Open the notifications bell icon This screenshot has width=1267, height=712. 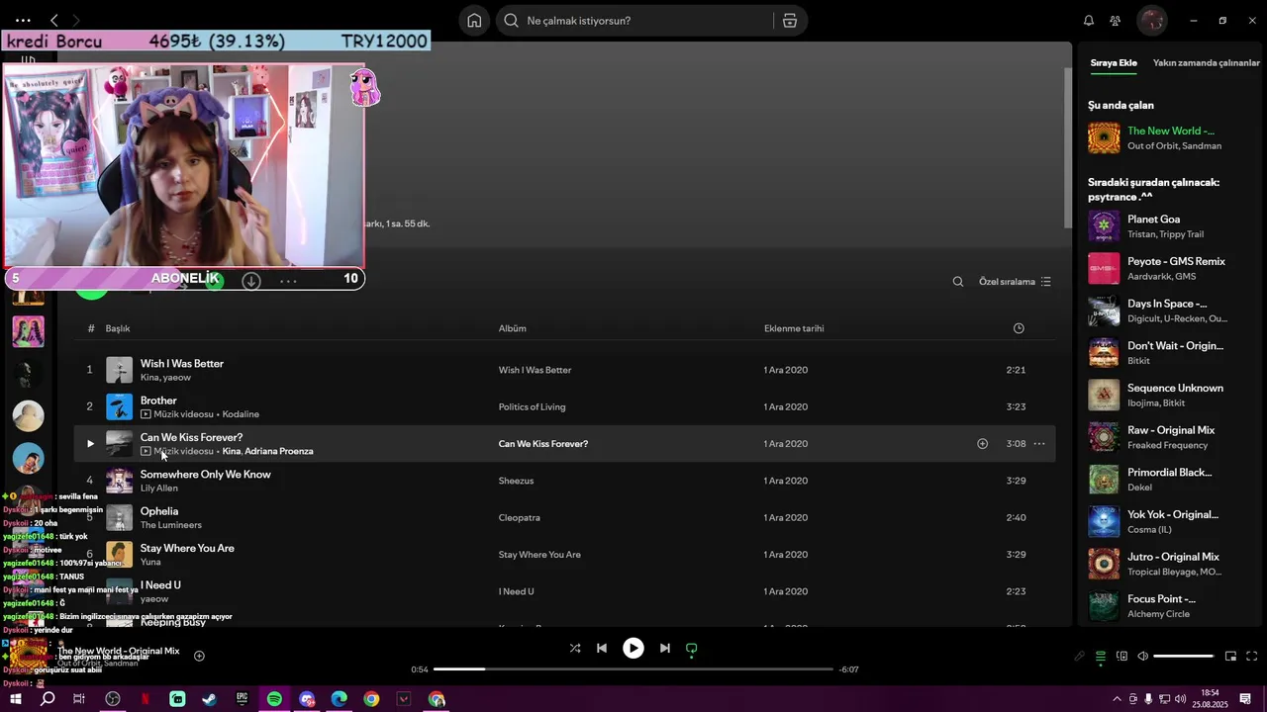point(1089,21)
